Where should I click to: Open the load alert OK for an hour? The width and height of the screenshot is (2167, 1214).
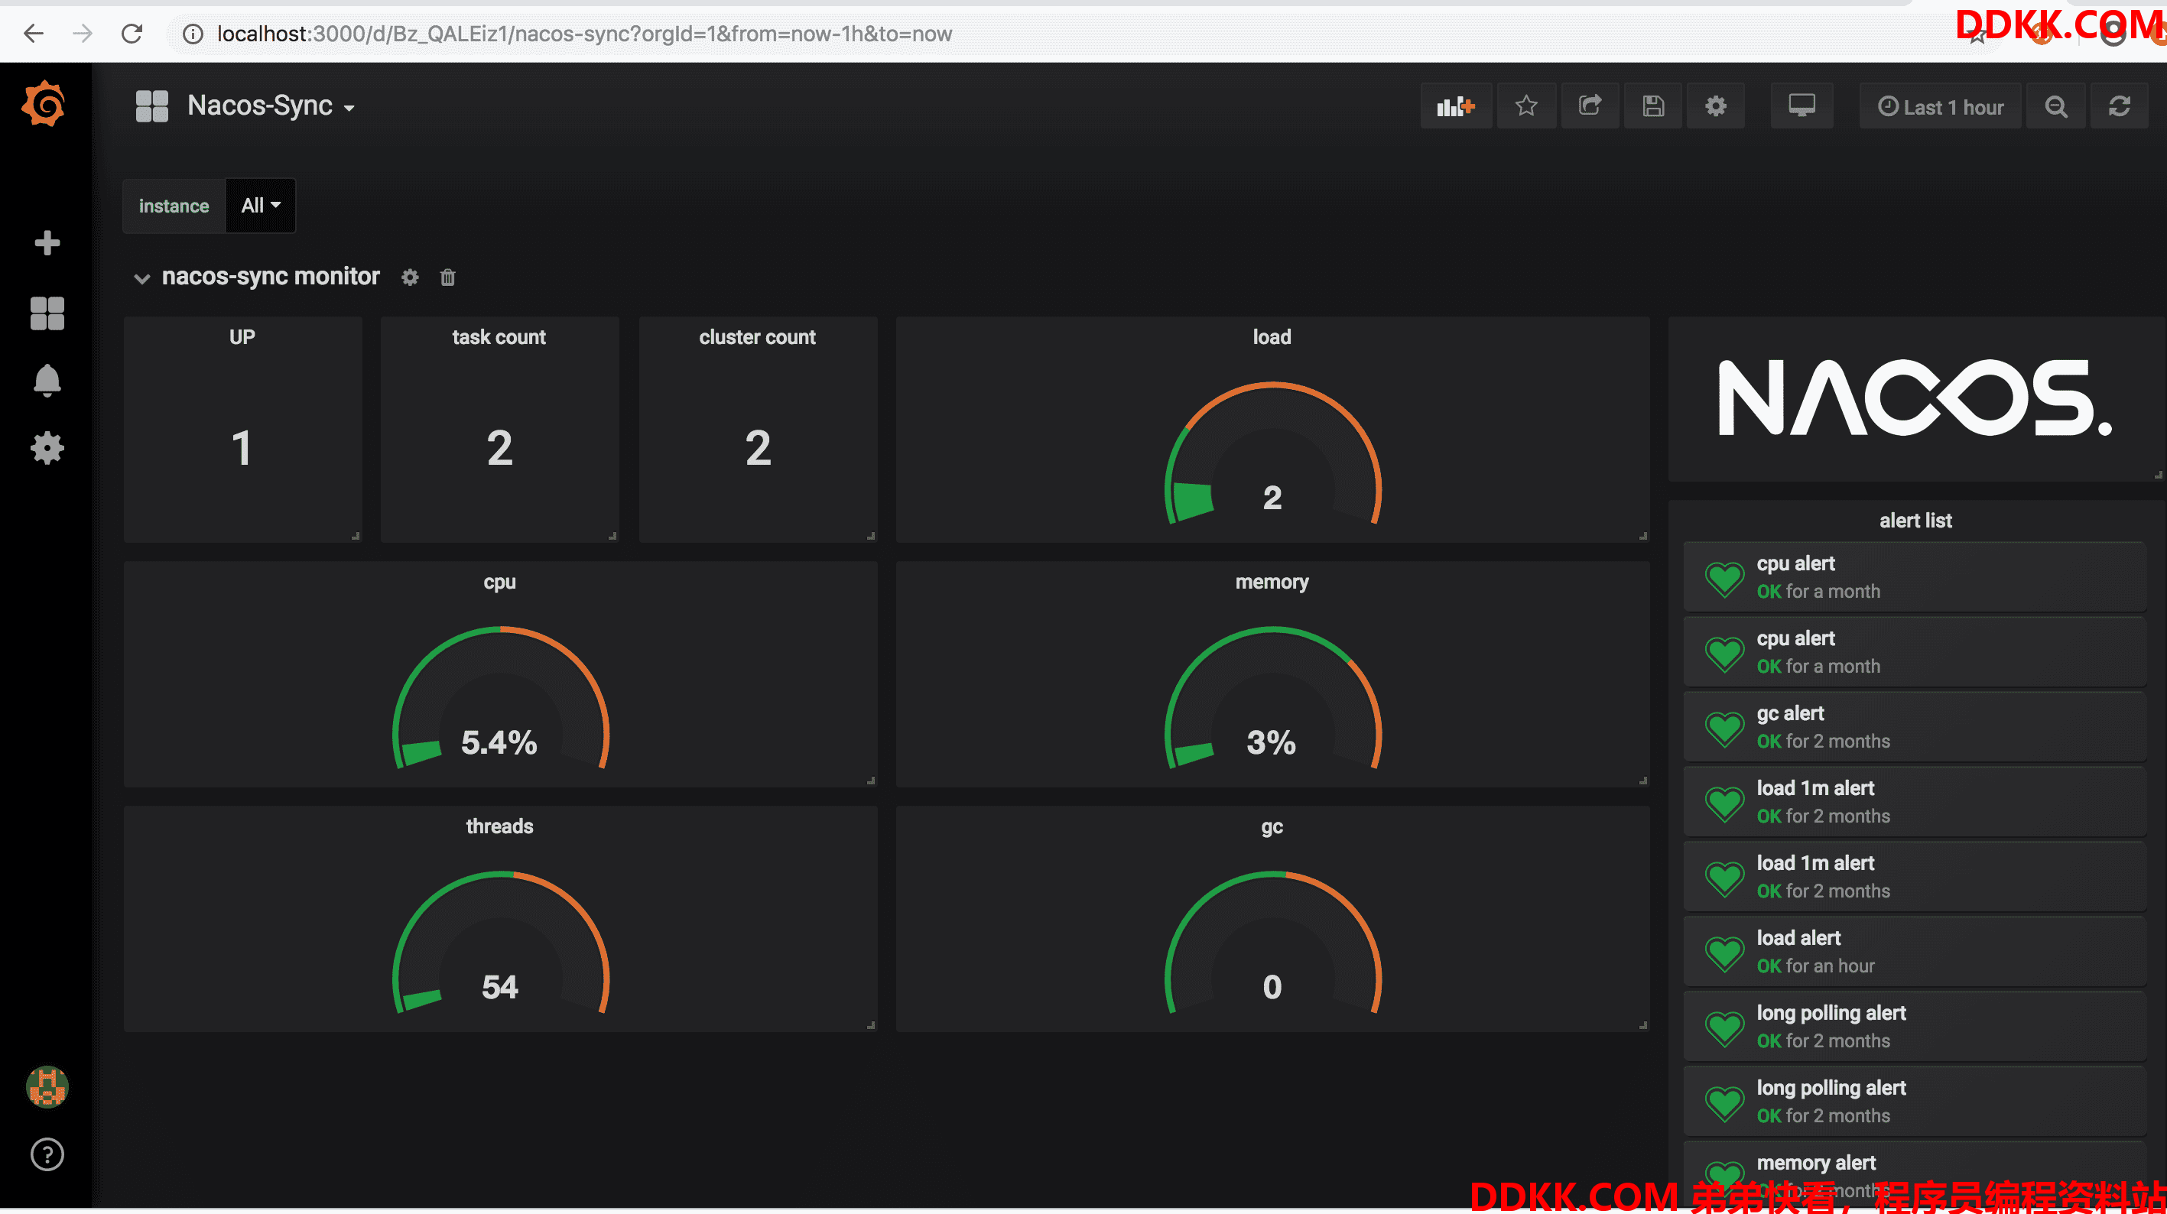(x=1915, y=952)
